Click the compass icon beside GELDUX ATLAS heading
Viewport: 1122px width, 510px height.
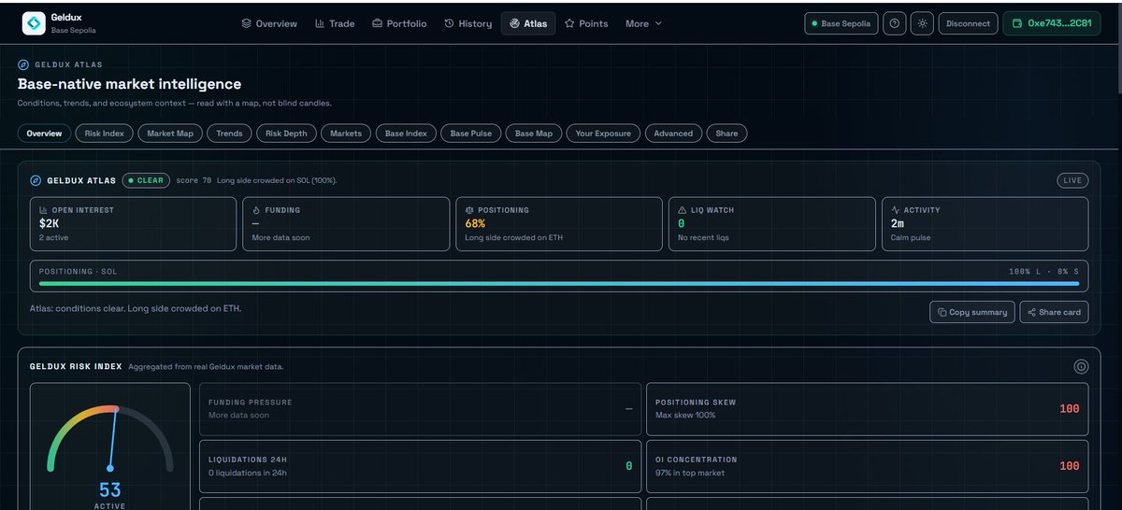pyautogui.click(x=23, y=64)
